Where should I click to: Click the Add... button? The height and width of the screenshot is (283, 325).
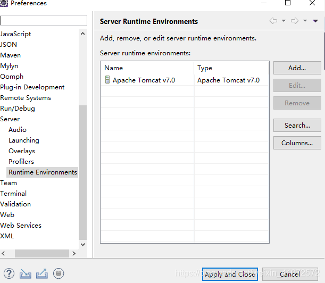click(x=297, y=68)
